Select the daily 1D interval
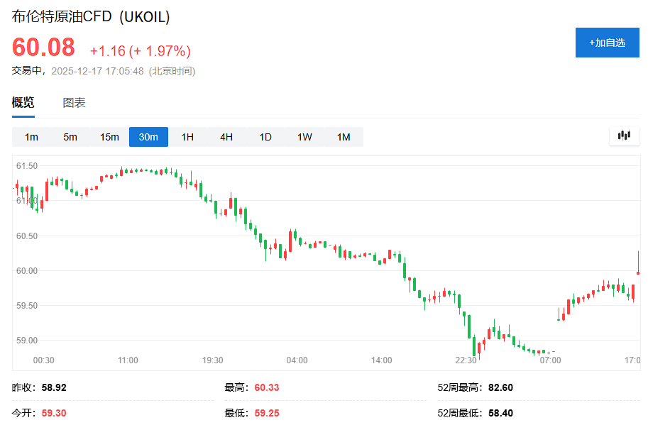The image size is (648, 425). tap(265, 136)
